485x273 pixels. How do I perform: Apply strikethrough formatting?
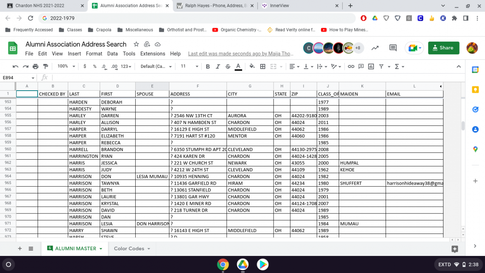tap(228, 66)
